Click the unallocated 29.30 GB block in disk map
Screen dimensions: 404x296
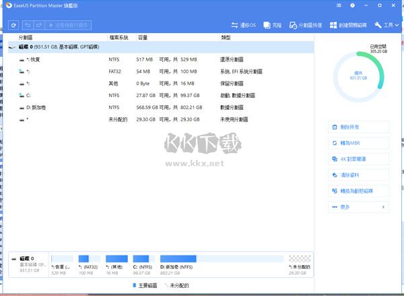click(300, 259)
